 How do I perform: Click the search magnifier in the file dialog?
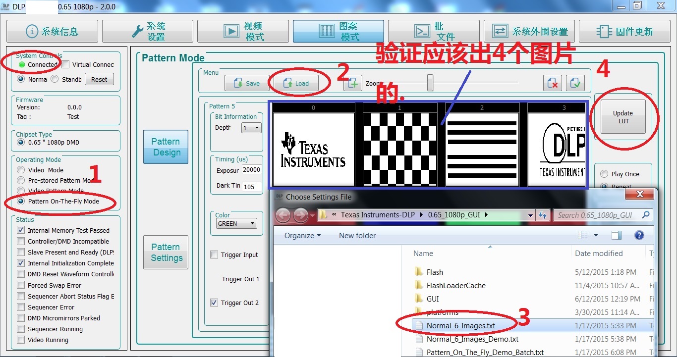pos(645,215)
